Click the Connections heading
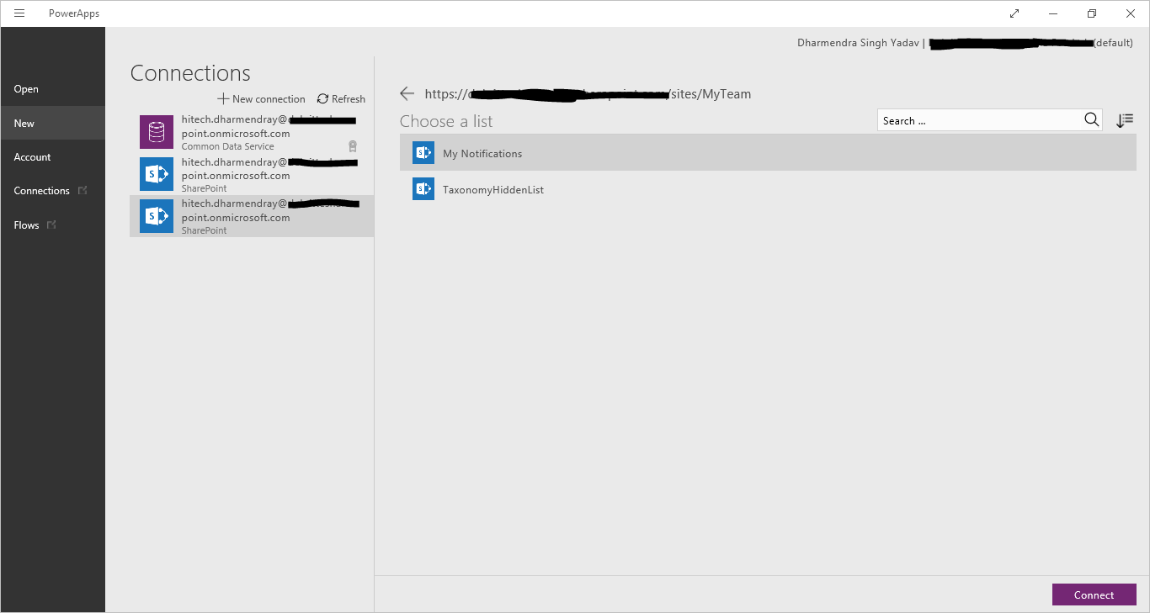This screenshot has height=613, width=1150. pyautogui.click(x=190, y=73)
